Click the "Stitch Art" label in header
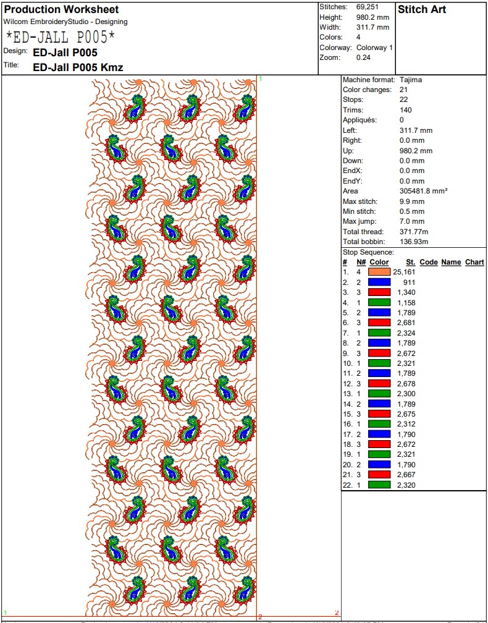Viewport: 488px width, 623px height. pos(422,9)
